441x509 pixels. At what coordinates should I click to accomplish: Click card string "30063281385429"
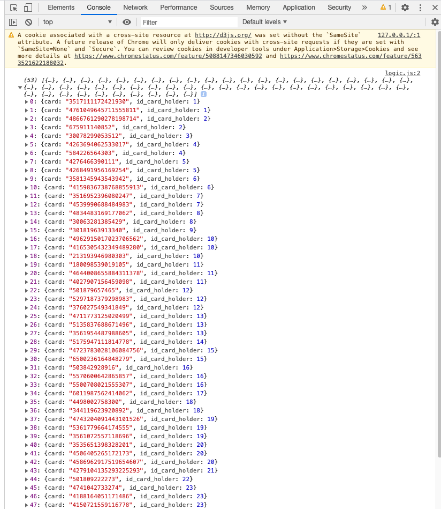(97, 222)
